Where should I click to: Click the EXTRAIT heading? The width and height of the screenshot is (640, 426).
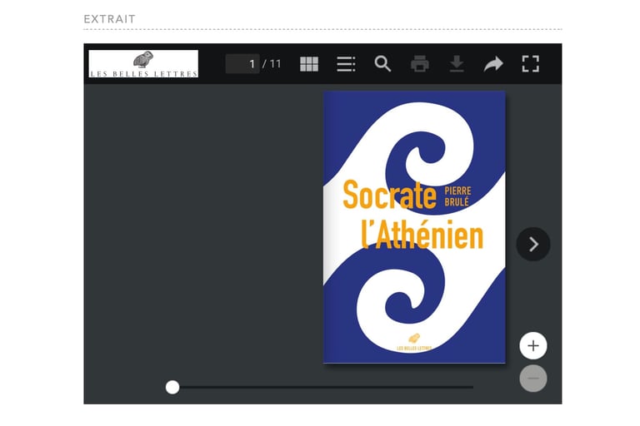[109, 19]
